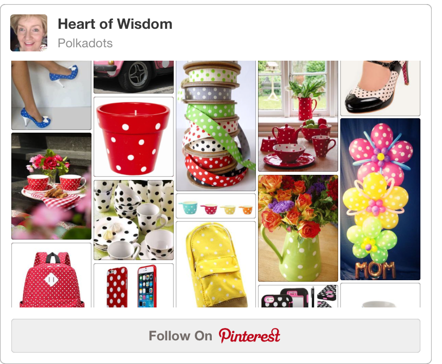Open the red teacups with flowers pin

51,186
